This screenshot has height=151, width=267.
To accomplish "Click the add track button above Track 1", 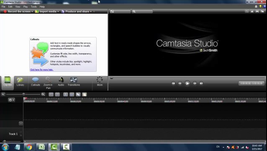I will pos(21,123).
